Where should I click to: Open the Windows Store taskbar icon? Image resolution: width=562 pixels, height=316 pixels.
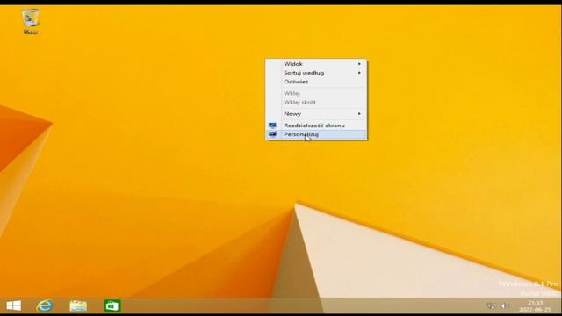(x=112, y=305)
